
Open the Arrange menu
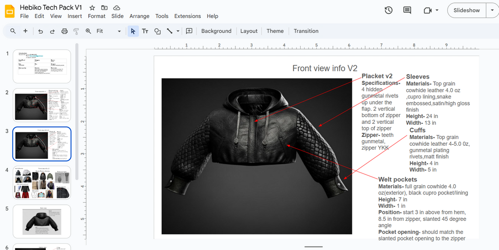point(139,16)
